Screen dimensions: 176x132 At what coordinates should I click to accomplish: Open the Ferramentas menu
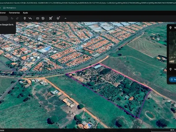[14, 13]
